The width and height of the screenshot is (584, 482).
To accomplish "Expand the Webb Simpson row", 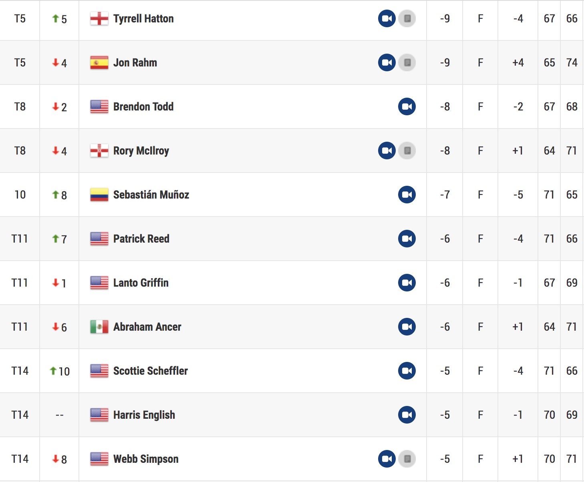I will point(292,459).
